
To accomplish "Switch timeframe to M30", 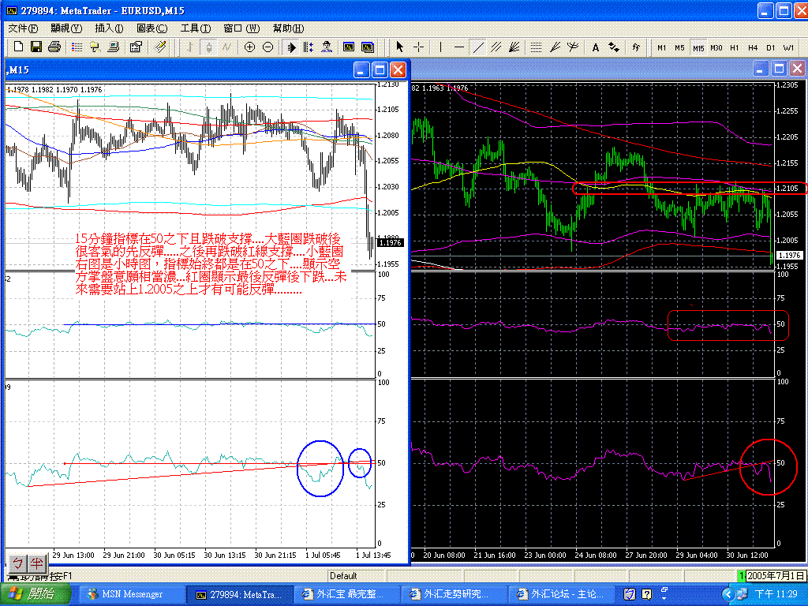I will [716, 48].
